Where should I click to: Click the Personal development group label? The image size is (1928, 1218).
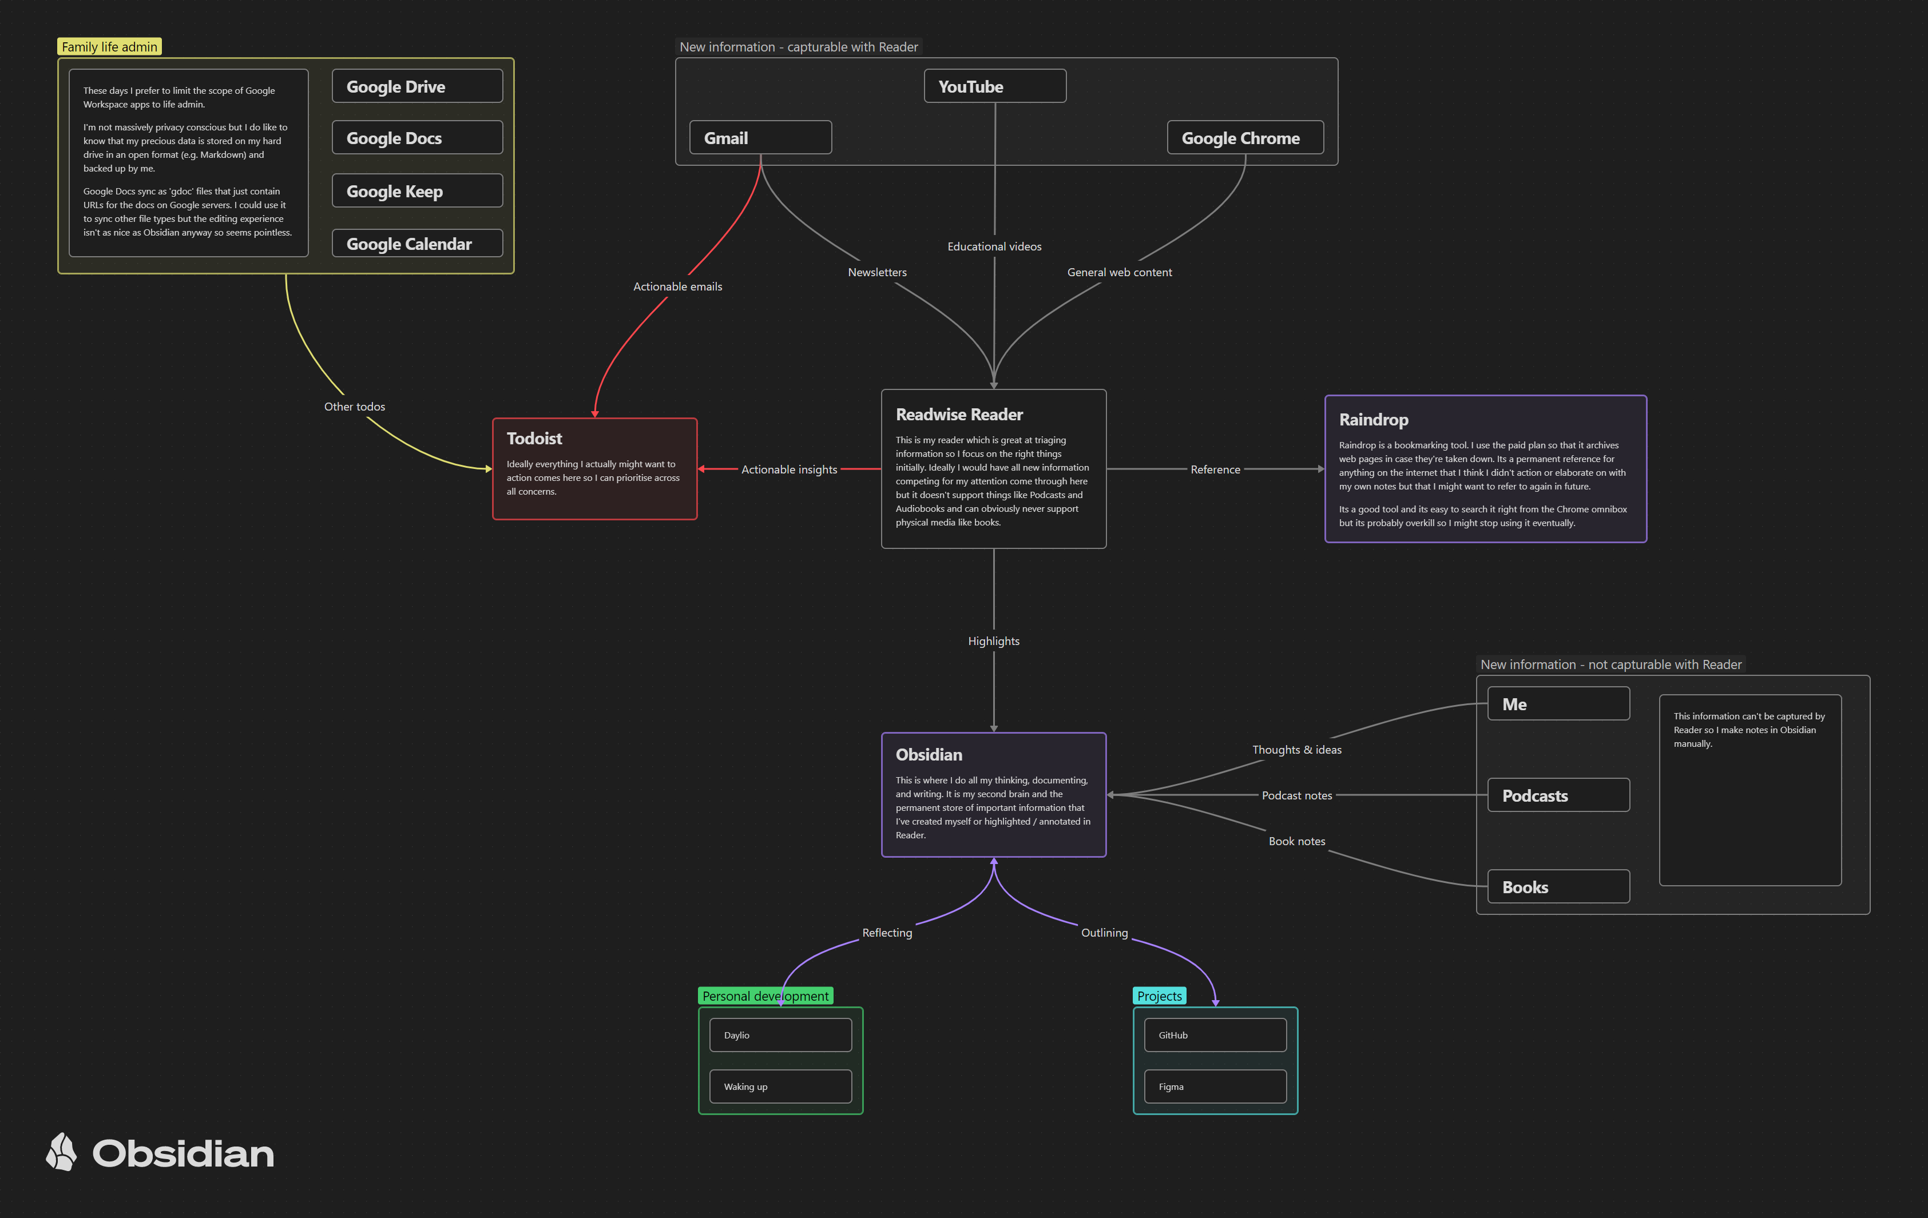click(765, 996)
